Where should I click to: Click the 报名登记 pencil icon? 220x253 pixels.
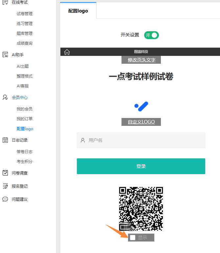[x=5, y=186]
